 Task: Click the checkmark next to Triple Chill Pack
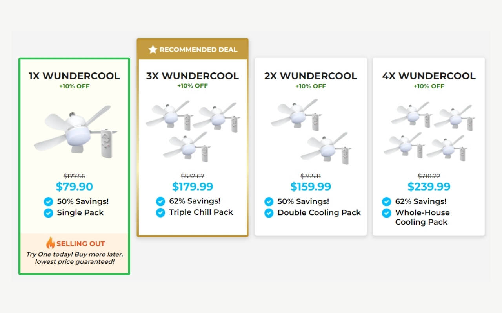click(160, 212)
